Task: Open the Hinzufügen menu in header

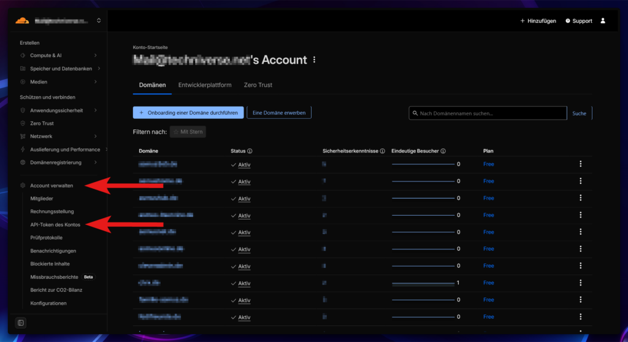Action: [x=538, y=21]
